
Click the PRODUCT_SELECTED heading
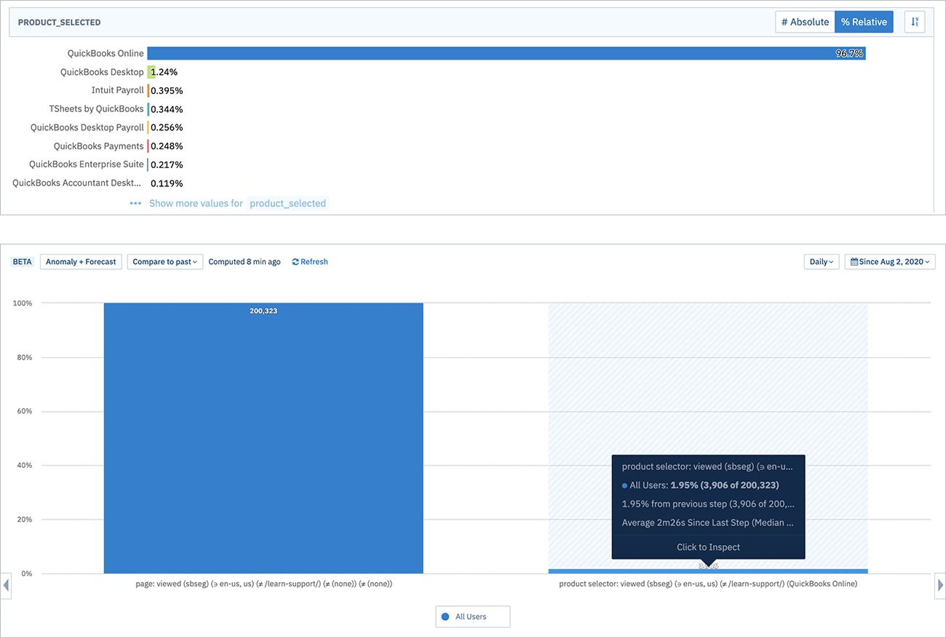[60, 23]
